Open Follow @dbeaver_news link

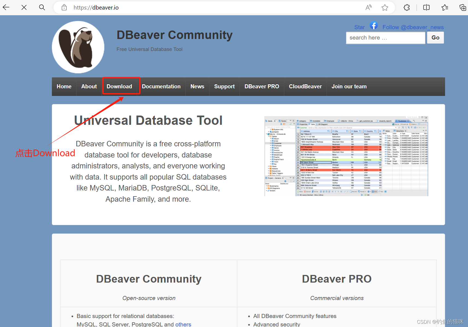[x=413, y=27]
